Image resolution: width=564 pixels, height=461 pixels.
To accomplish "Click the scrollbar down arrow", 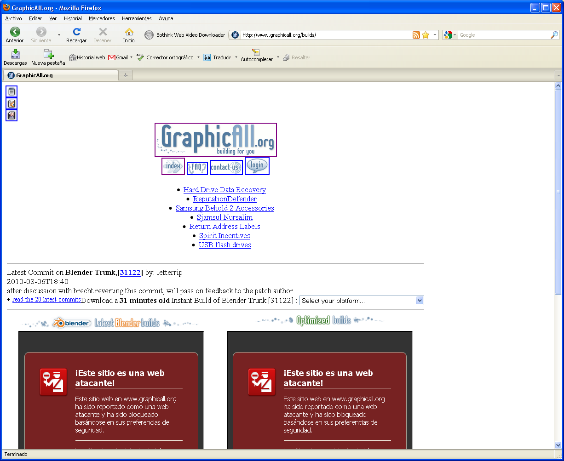I will tap(558, 445).
